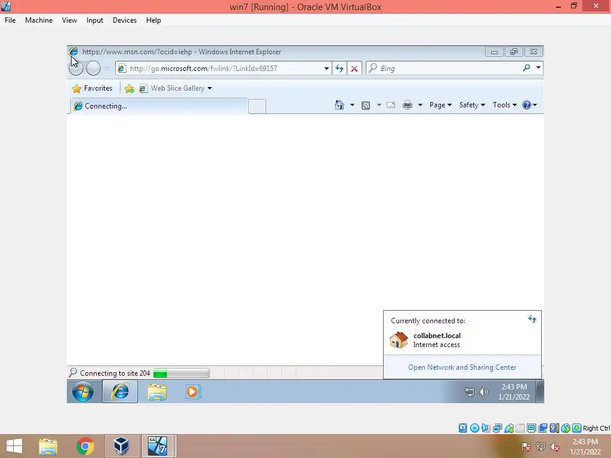Click the VirtualBox CPU virtualization indicator
The image size is (611, 458).
(554, 428)
